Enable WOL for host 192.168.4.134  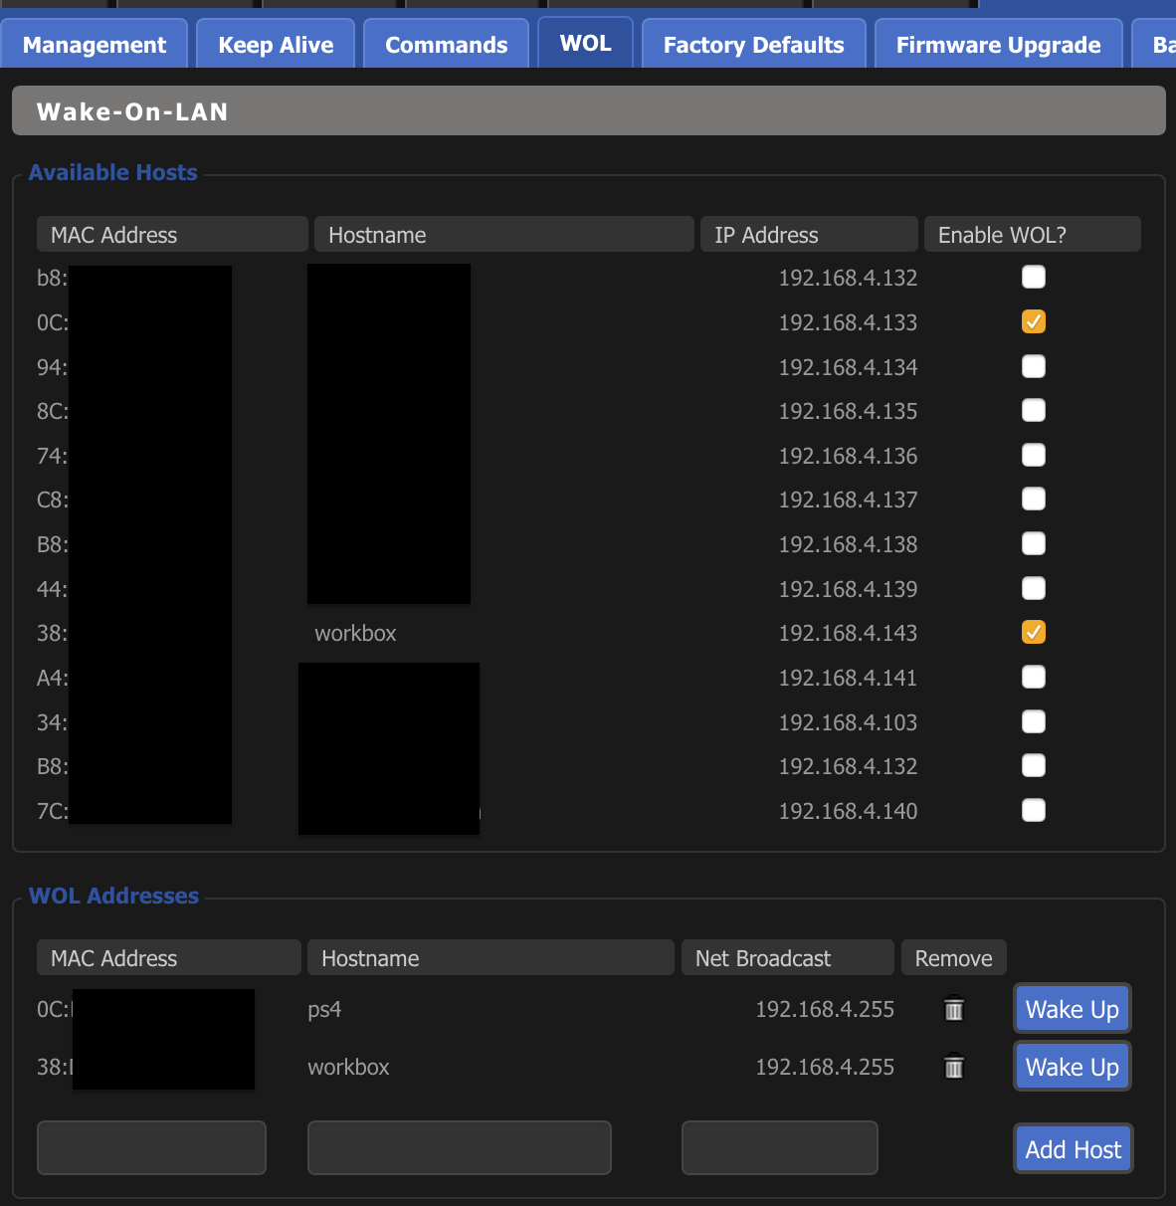click(x=1034, y=367)
